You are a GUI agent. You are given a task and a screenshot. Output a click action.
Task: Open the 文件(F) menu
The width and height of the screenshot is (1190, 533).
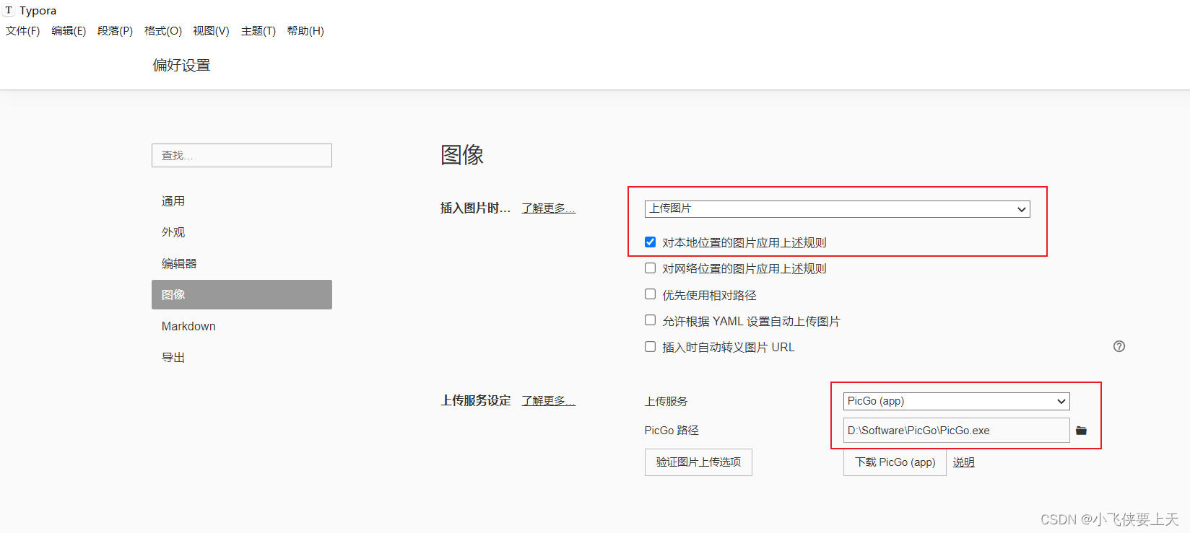23,31
